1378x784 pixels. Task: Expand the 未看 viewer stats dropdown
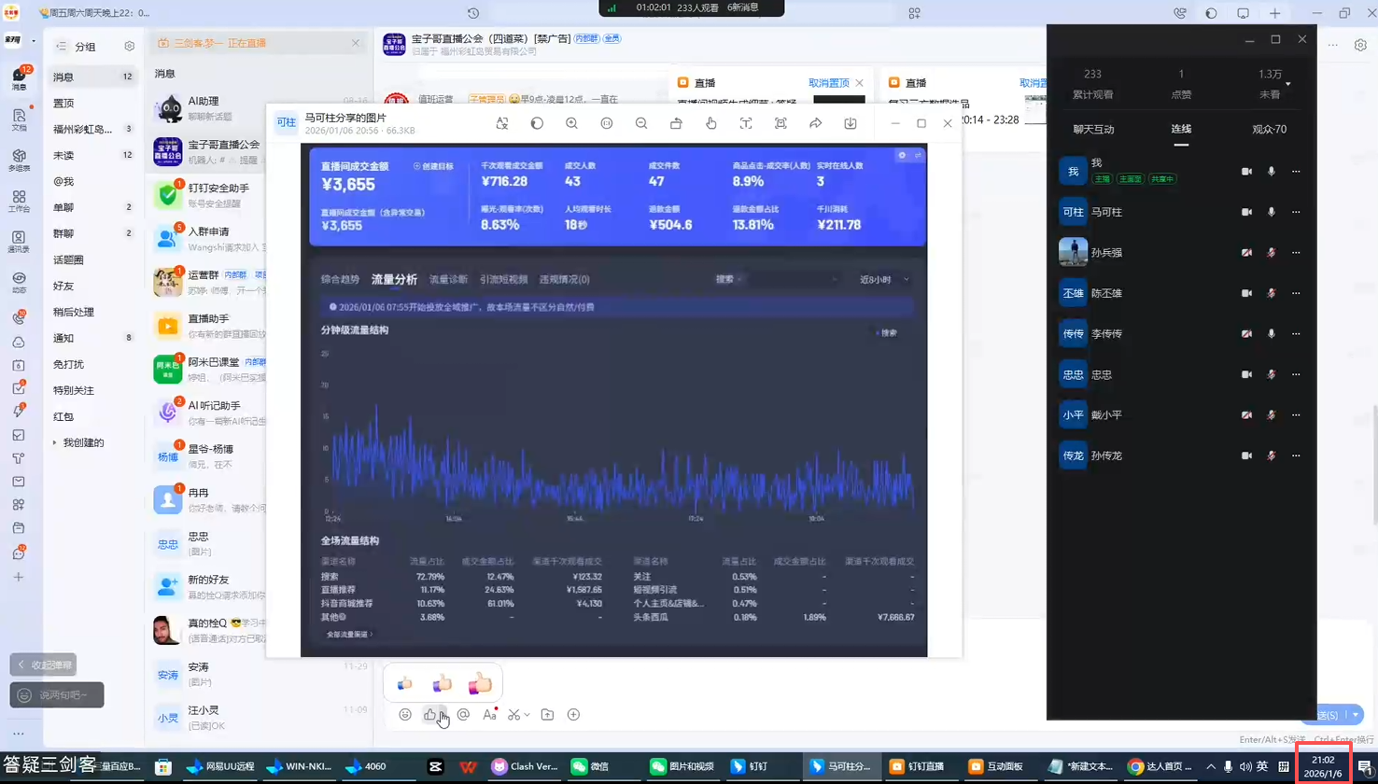1288,84
